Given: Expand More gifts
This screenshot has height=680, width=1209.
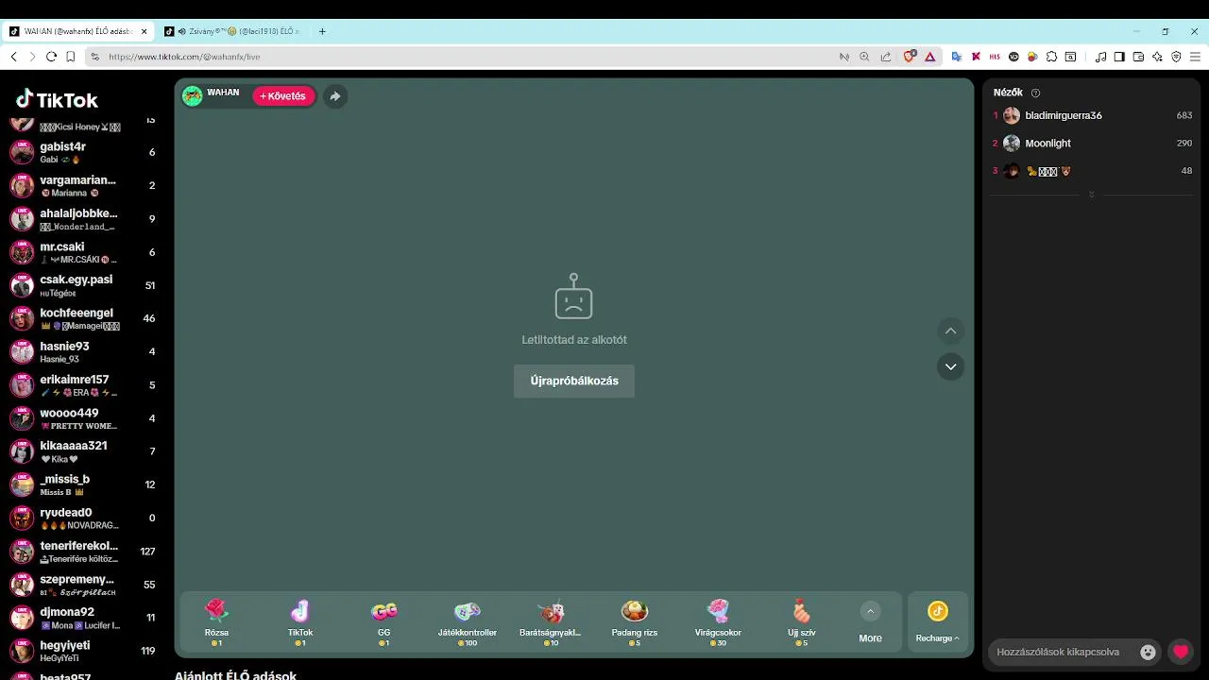Looking at the screenshot, I should 870,622.
